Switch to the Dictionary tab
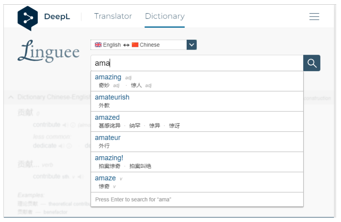 coord(165,16)
